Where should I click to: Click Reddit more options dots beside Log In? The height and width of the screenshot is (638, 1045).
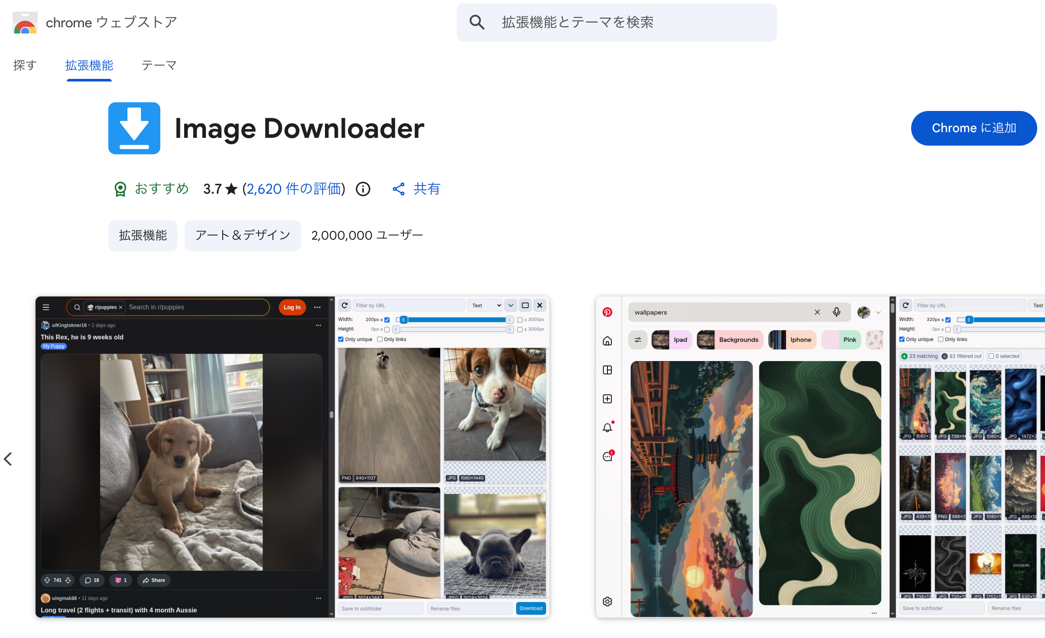[317, 307]
